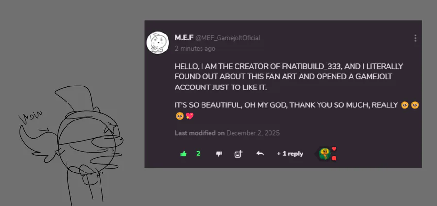The height and width of the screenshot is (206, 437).
Task: Click the sparkling pink heart emoji
Action: click(190, 116)
